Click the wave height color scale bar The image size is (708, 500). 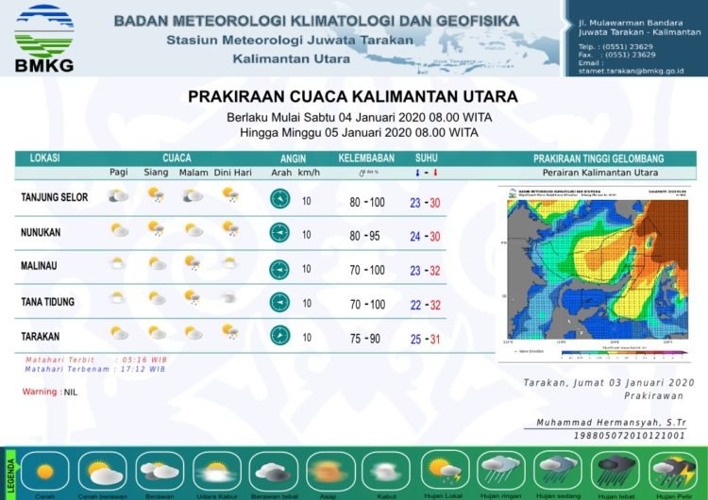[623, 353]
